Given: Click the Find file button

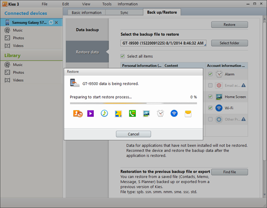Looking at the screenshot, I should [230, 172].
